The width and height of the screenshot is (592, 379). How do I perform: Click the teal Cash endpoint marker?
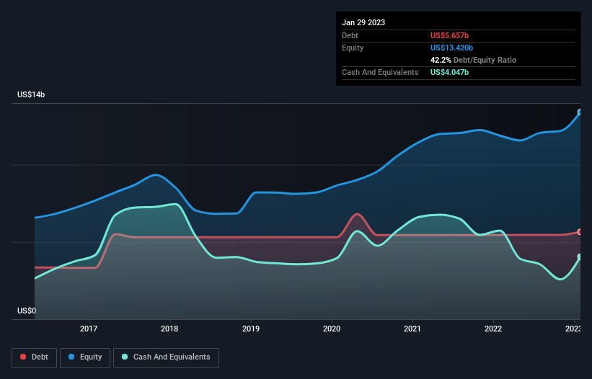coord(580,257)
